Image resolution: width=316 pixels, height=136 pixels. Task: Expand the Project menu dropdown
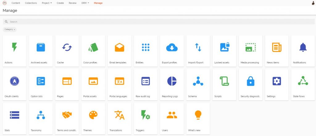click(x=47, y=3)
